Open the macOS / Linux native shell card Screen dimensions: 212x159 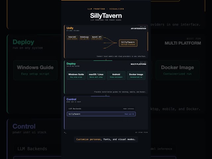click(96, 76)
